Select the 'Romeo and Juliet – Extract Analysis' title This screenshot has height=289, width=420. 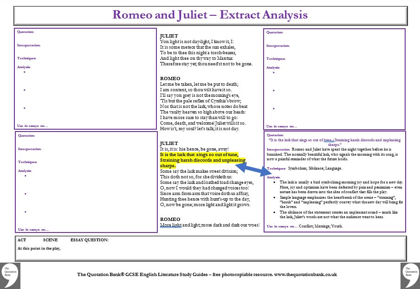210,15
